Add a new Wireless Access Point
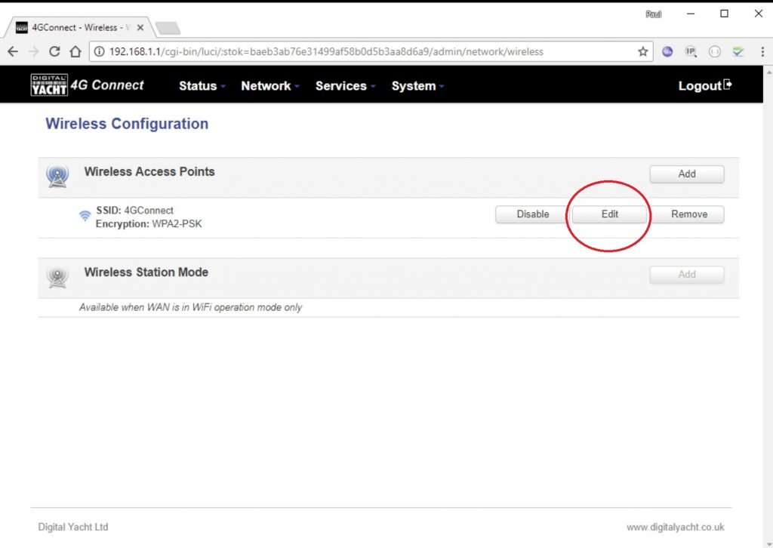 tap(686, 174)
